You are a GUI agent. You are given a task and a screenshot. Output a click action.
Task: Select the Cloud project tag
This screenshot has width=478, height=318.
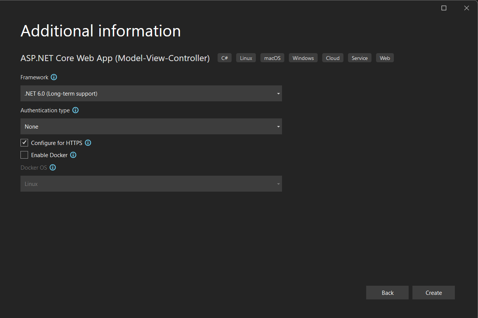coord(332,58)
